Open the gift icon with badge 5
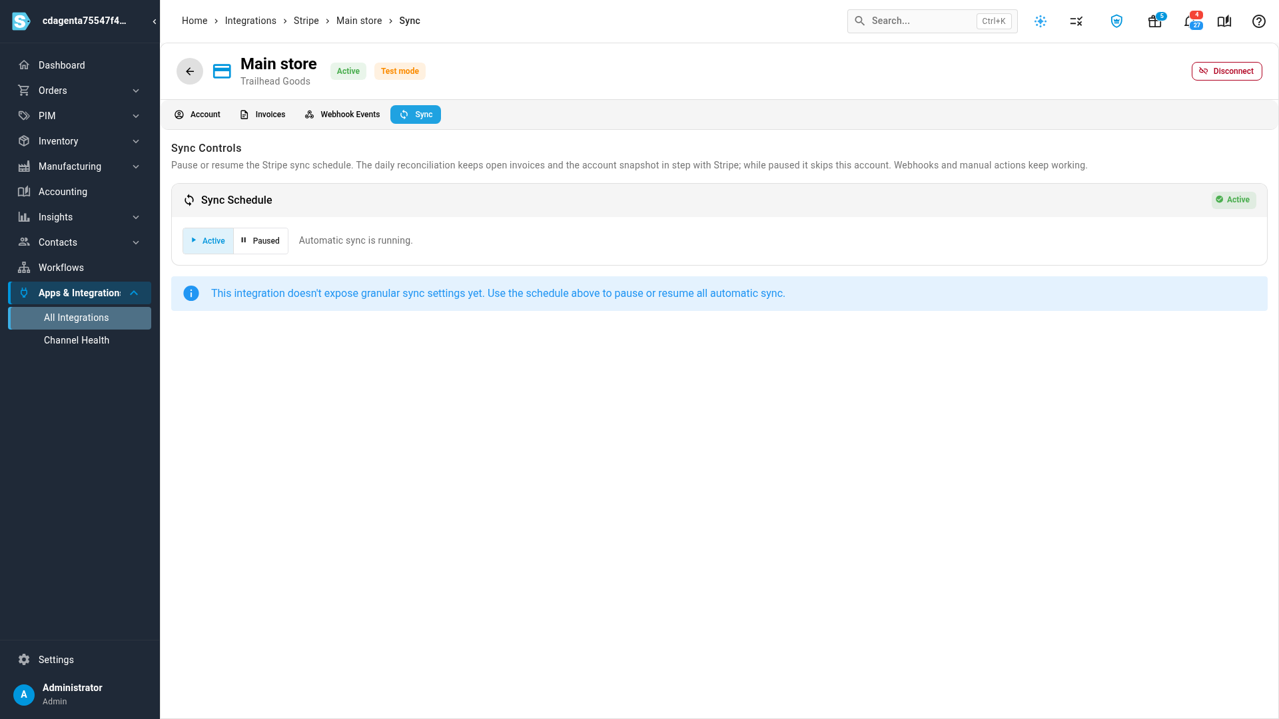Image resolution: width=1279 pixels, height=719 pixels. click(1155, 21)
